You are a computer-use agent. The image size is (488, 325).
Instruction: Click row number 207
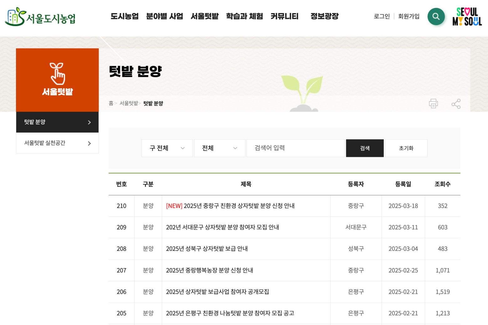[121, 270]
